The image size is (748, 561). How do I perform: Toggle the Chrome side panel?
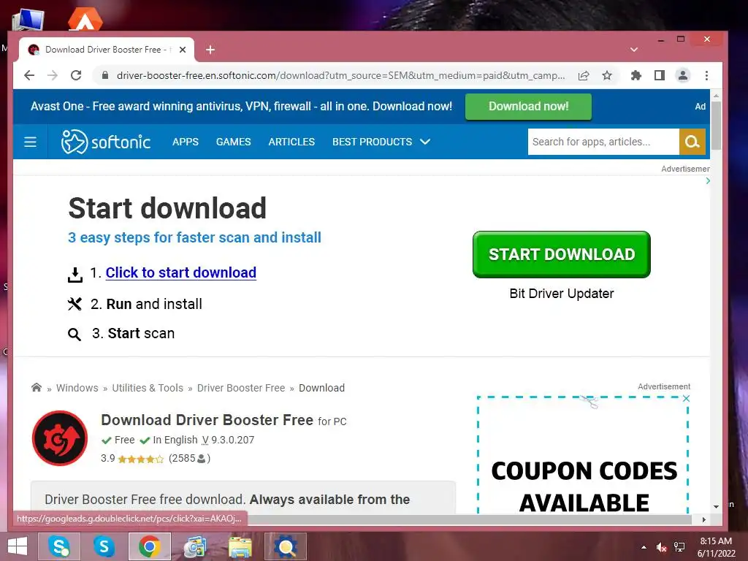[660, 75]
